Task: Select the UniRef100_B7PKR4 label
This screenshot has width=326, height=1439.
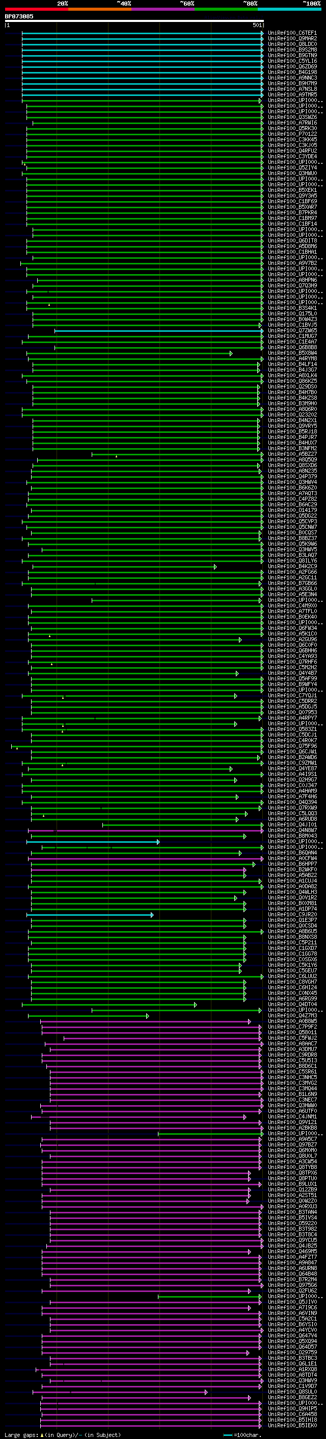Action: 292,212
